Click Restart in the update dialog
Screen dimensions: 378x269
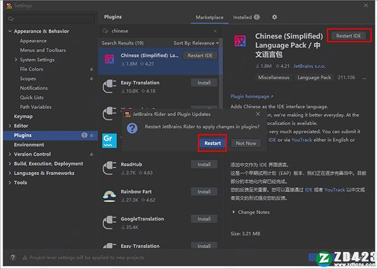(212, 143)
